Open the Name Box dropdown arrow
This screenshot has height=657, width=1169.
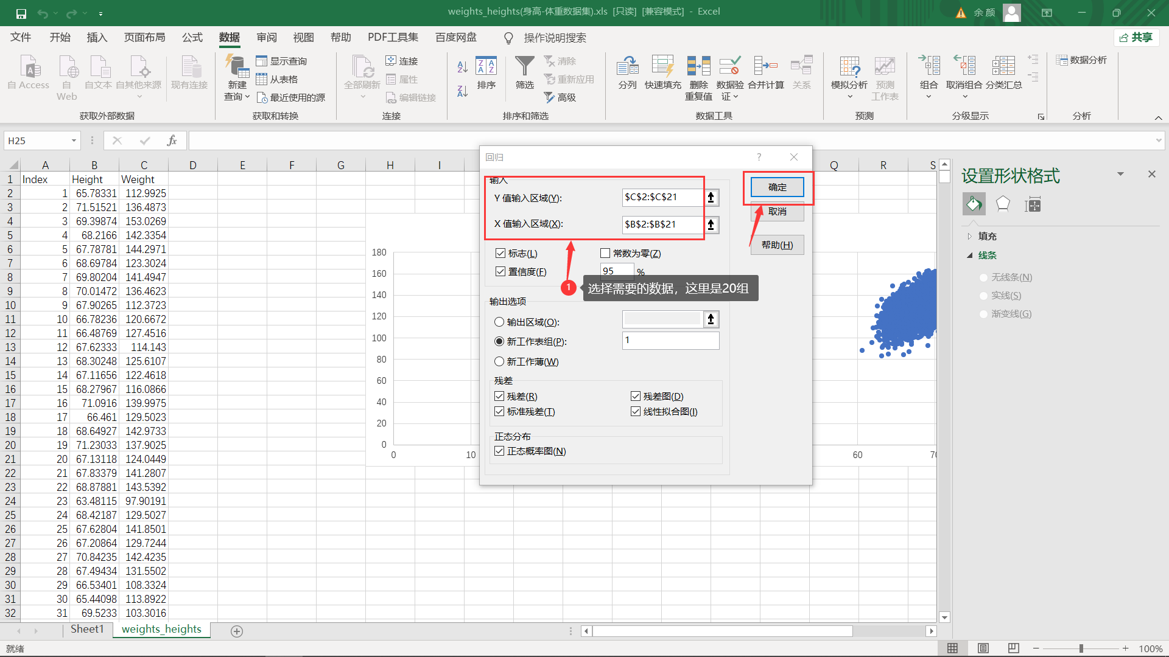tap(74, 141)
